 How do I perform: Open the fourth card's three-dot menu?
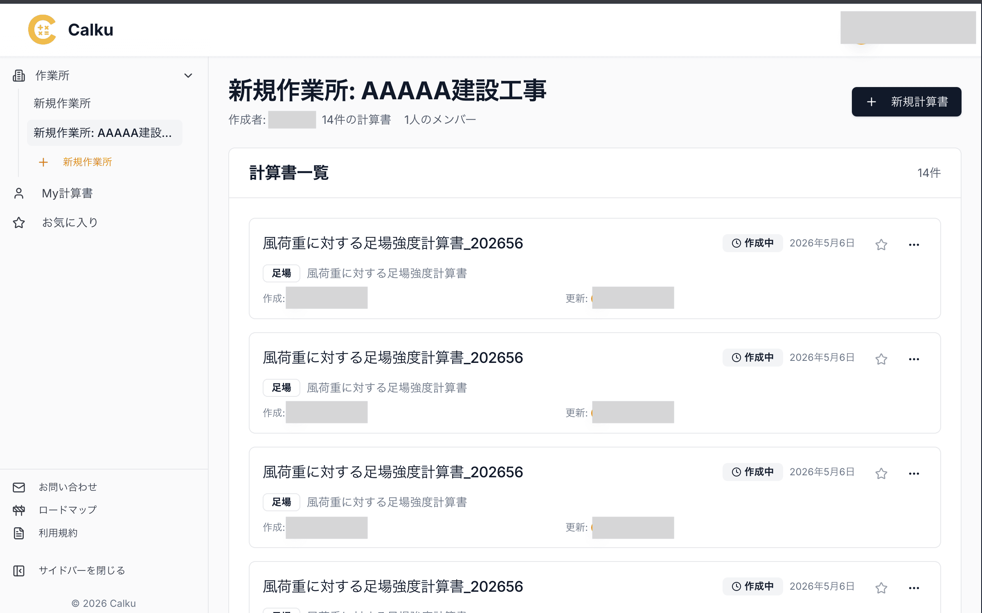(914, 588)
